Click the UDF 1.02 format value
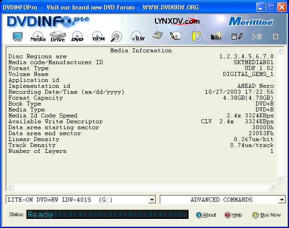The height and width of the screenshot is (228, 289). (259, 68)
